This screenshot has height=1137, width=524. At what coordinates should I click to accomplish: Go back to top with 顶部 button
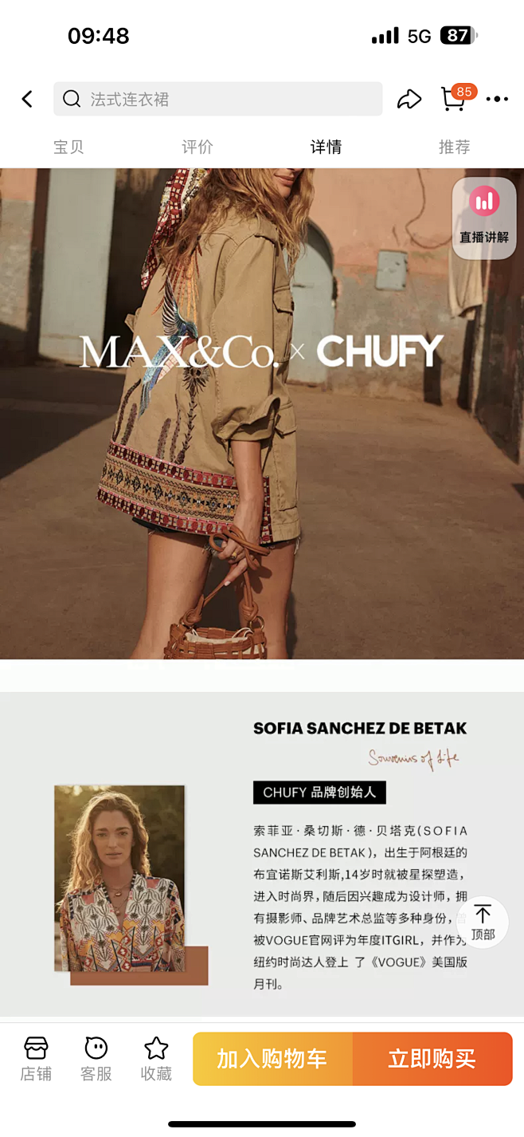coord(483,922)
